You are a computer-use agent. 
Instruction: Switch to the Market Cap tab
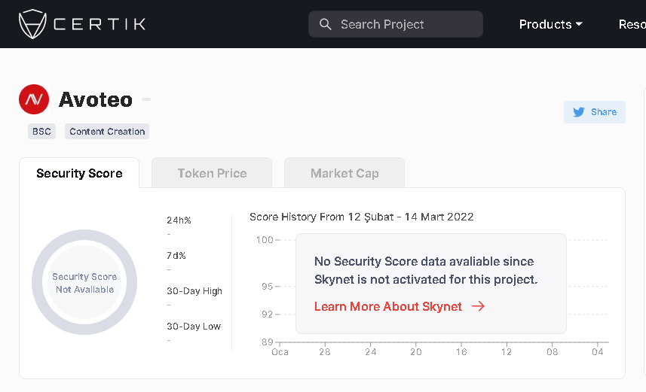[344, 173]
